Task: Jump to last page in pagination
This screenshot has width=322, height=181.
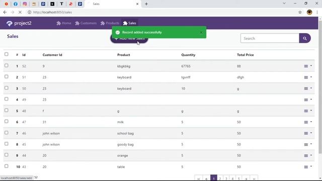Action: pyautogui.click(x=254, y=178)
